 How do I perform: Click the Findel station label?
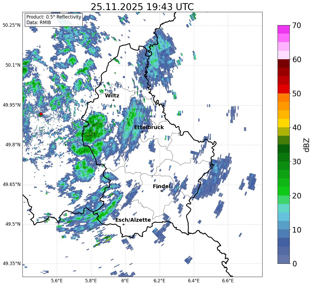(162, 186)
